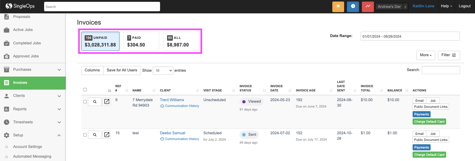Open invoice 15 external link icon
This screenshot has height=161, width=475.
click(107, 135)
